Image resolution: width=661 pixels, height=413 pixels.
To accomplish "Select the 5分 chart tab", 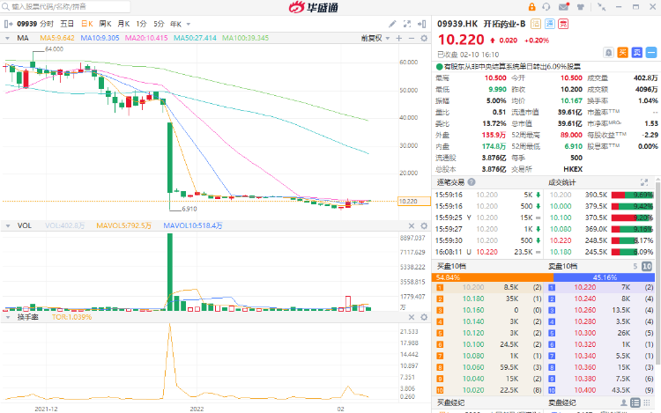I will 159,24.
